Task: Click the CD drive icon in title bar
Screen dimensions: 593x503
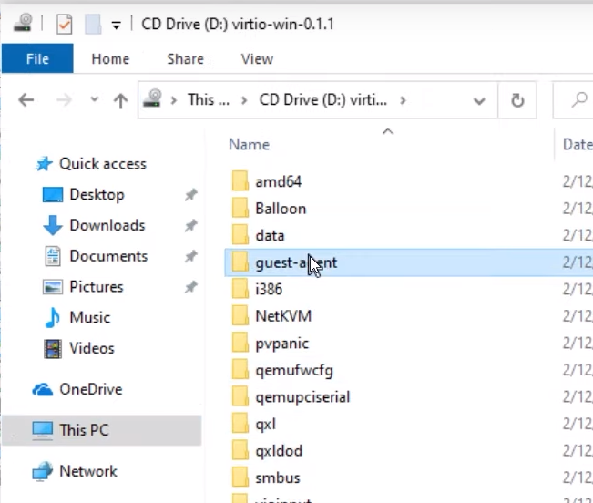Action: click(x=23, y=23)
